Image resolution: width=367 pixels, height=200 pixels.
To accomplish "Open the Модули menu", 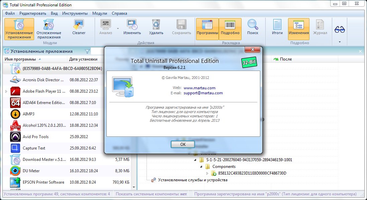I will [99, 13].
